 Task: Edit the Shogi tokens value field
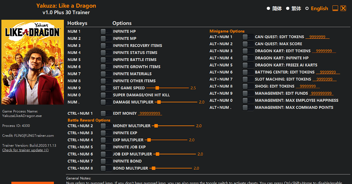(x=308, y=86)
